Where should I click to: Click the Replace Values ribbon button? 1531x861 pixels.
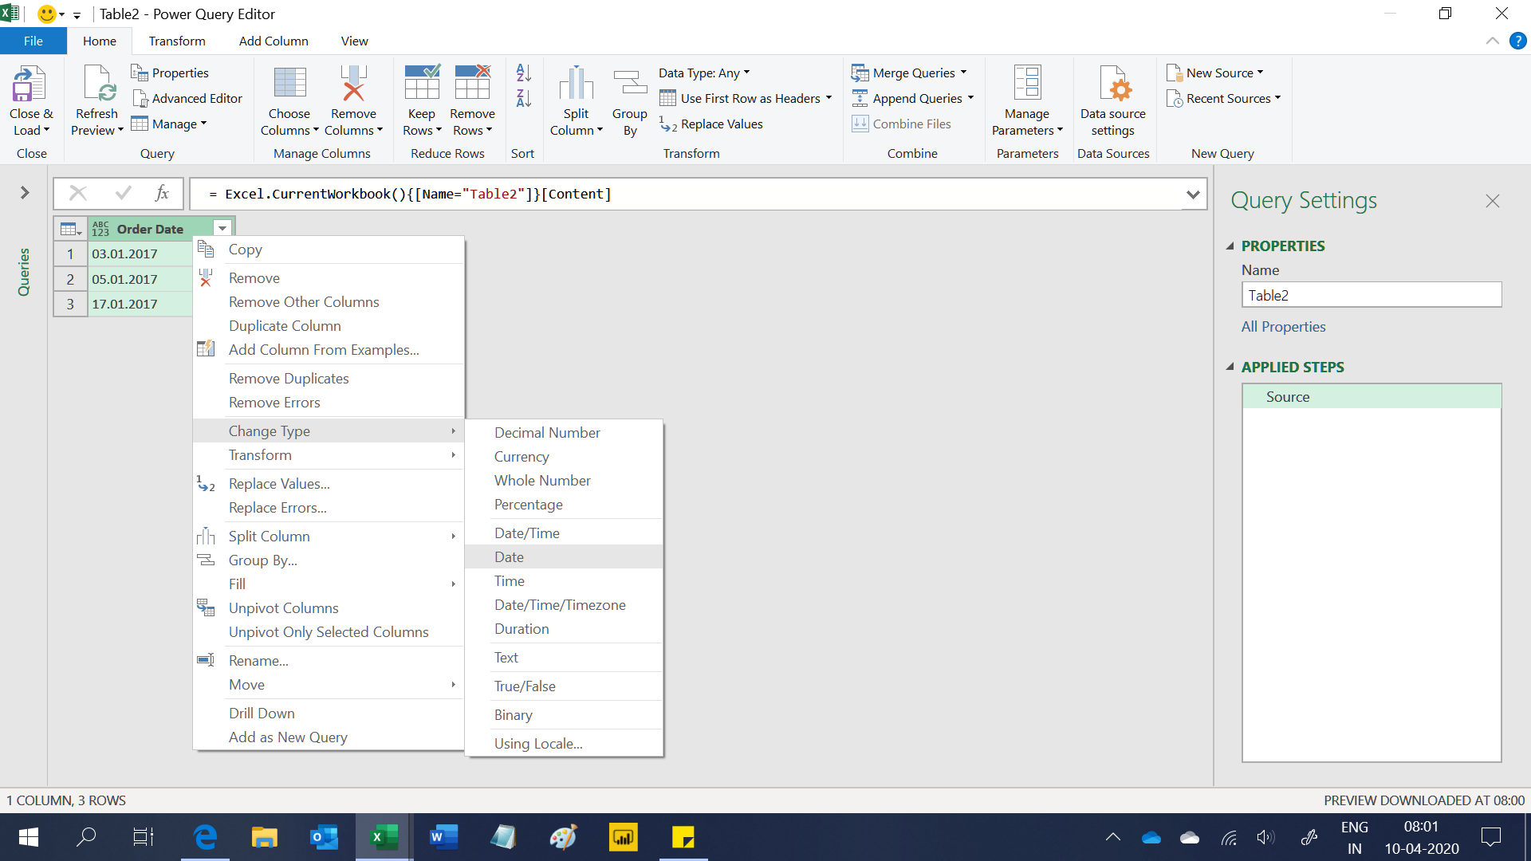[x=711, y=124]
